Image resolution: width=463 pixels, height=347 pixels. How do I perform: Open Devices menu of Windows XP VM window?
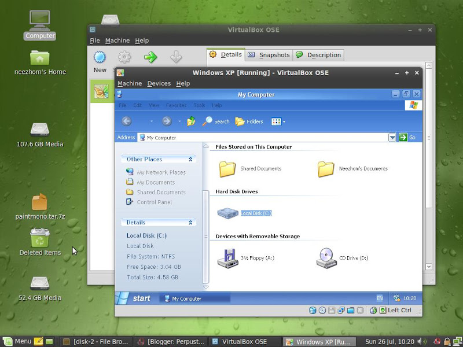pos(159,83)
